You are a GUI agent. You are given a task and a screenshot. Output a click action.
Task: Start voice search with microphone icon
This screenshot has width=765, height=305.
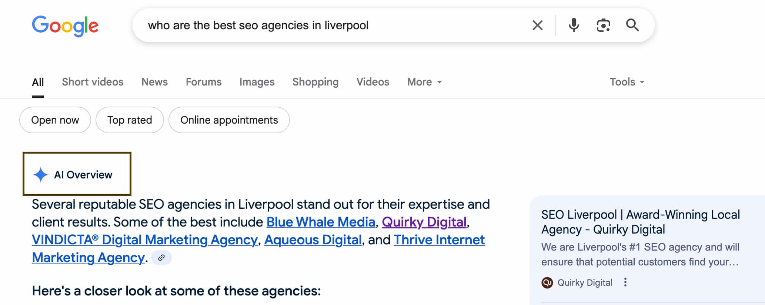[x=574, y=25]
